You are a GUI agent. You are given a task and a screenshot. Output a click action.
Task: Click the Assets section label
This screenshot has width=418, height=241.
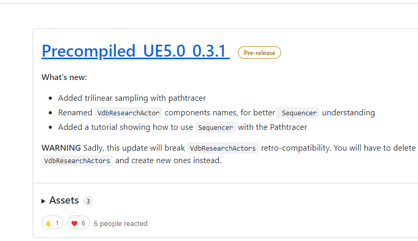(64, 200)
